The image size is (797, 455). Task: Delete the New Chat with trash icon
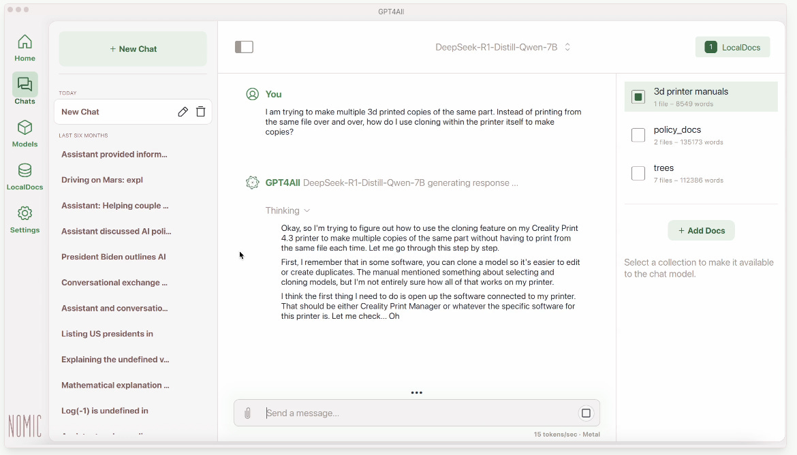click(201, 112)
